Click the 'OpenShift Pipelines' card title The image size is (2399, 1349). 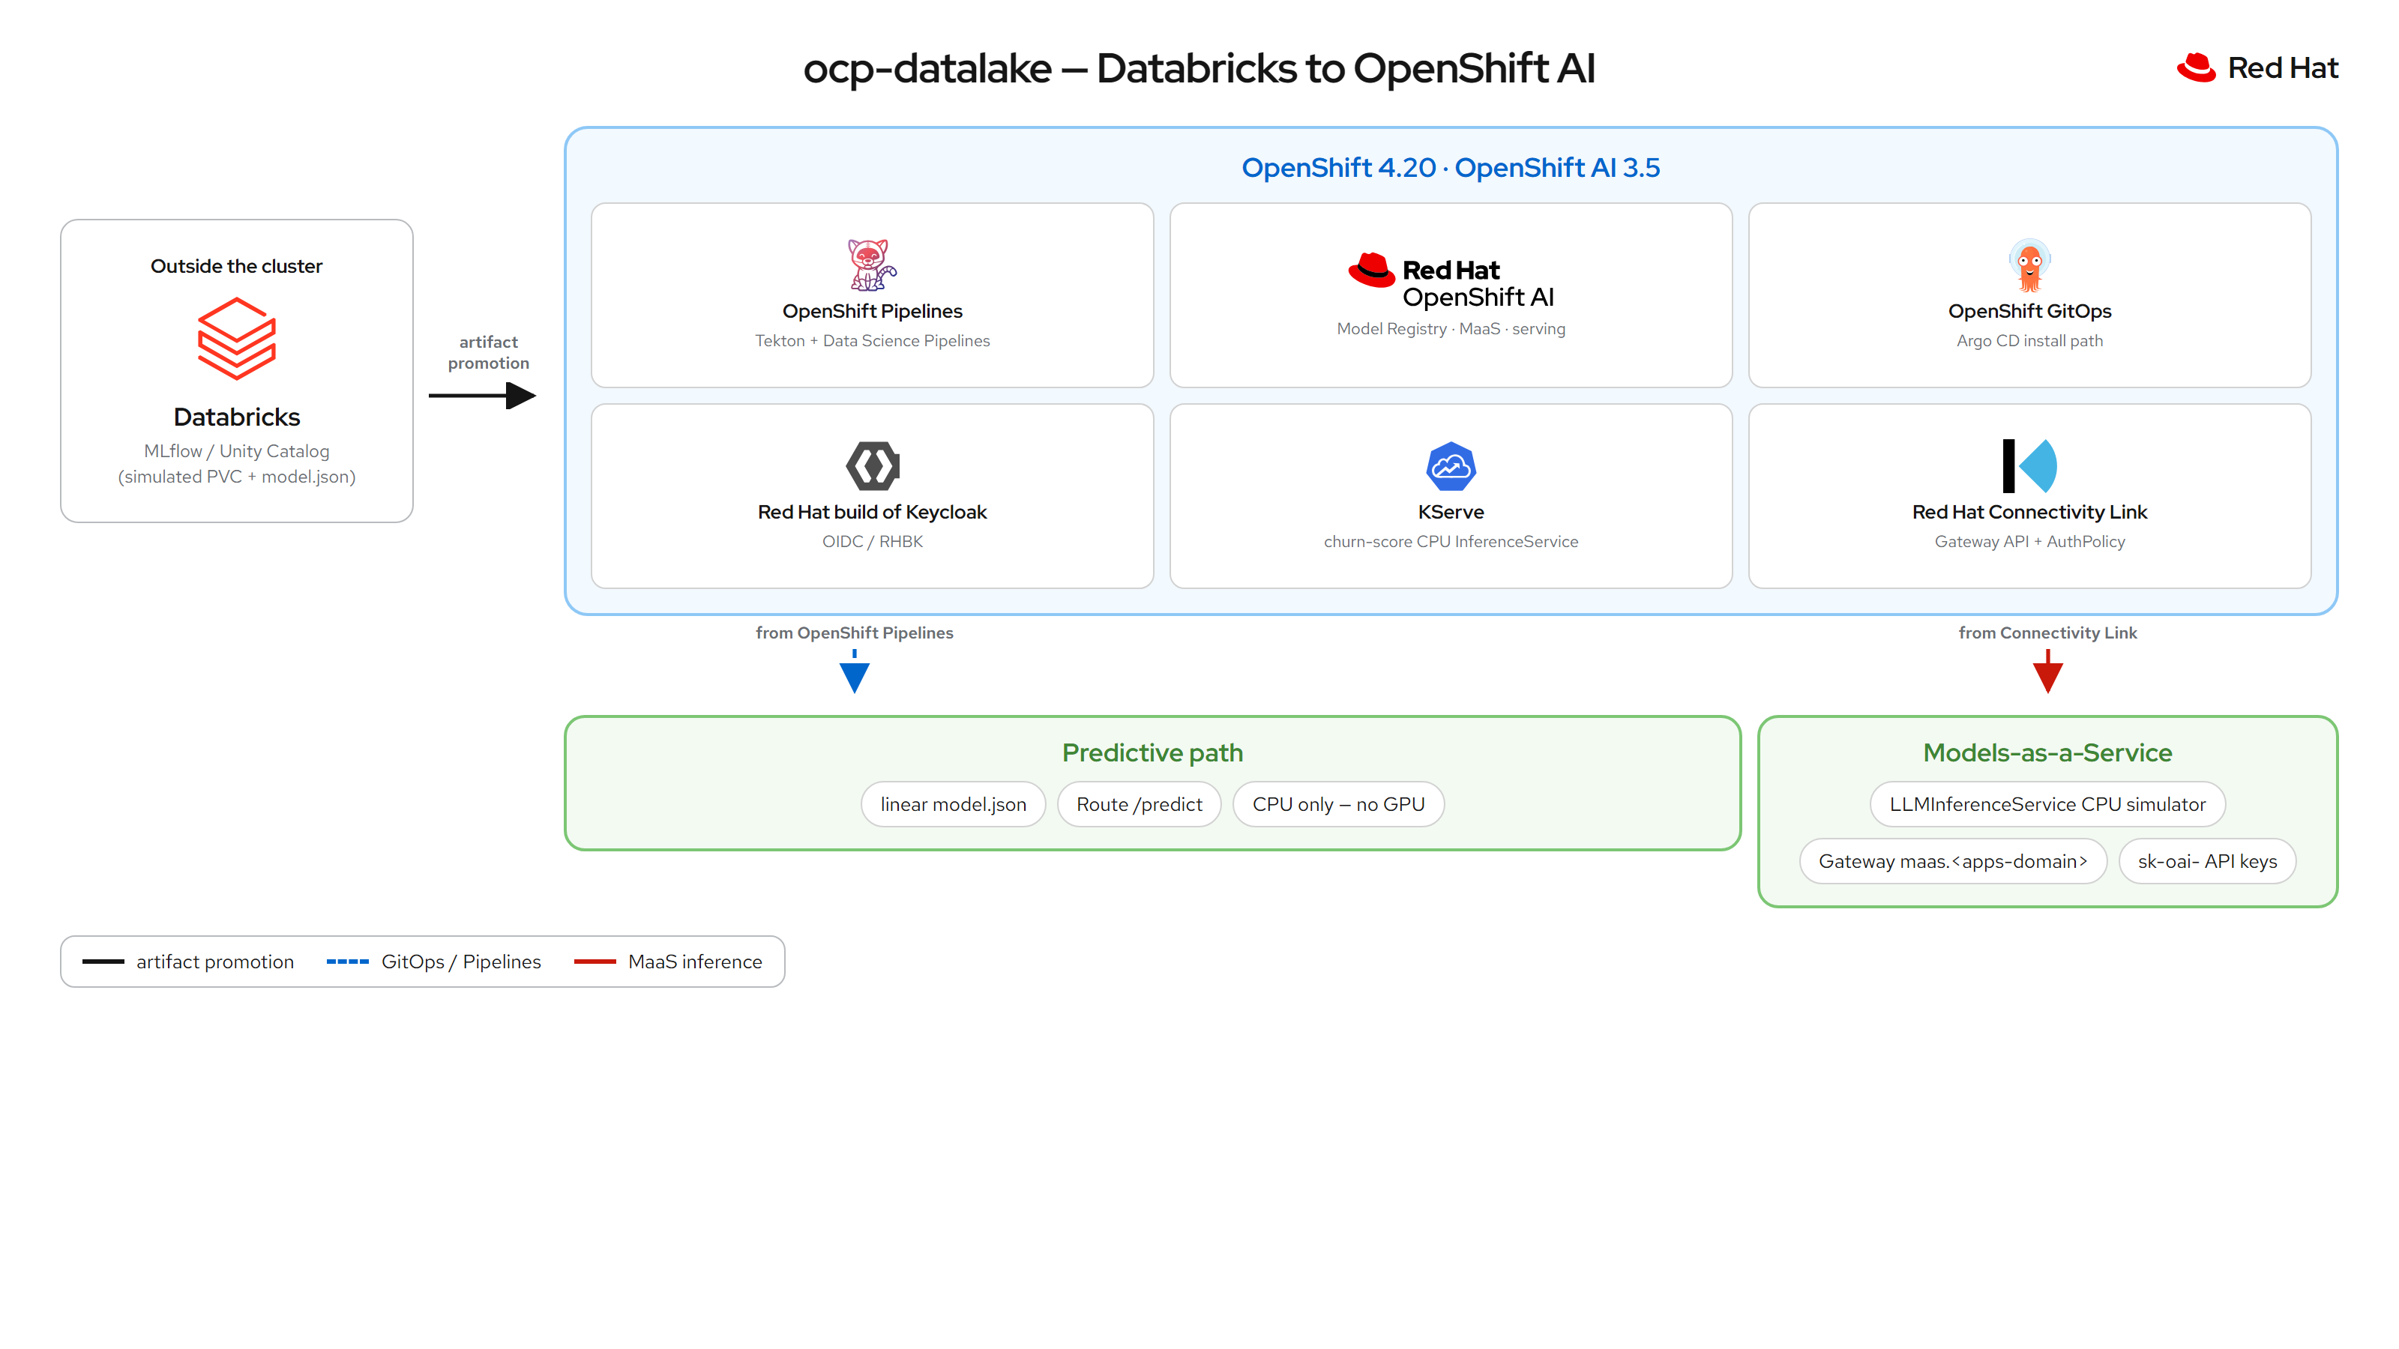[872, 311]
